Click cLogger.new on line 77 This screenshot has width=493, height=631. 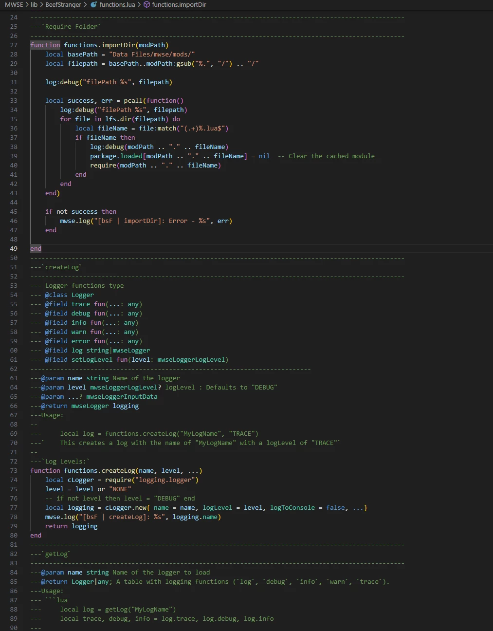(126, 508)
